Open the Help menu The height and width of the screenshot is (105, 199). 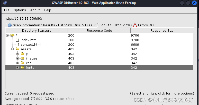pyautogui.click(x=48, y=10)
